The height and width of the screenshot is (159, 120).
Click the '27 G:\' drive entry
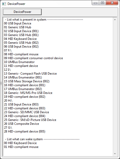(8, 128)
